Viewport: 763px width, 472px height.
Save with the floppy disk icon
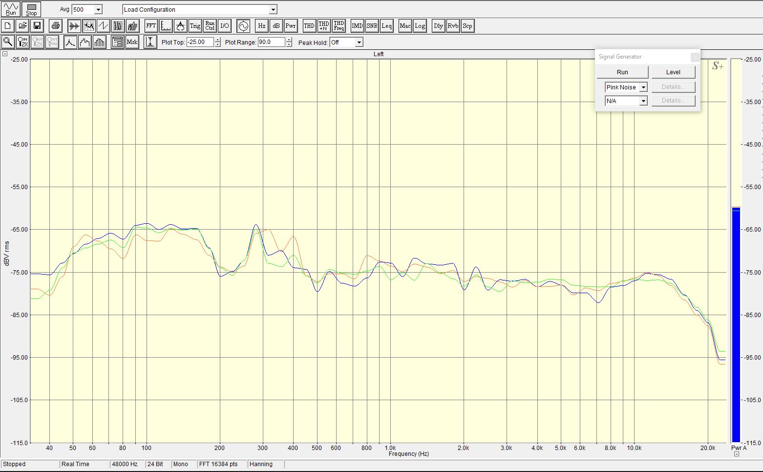(x=37, y=26)
